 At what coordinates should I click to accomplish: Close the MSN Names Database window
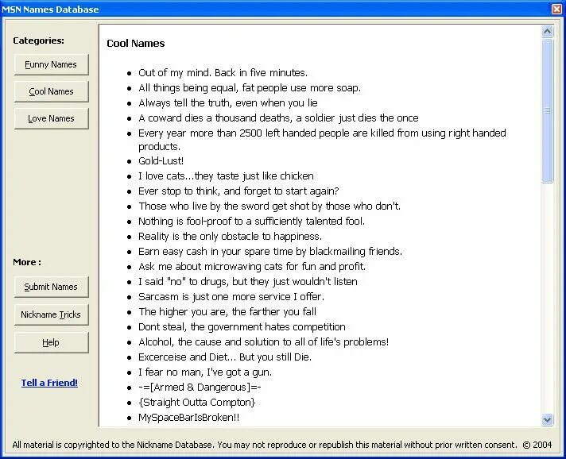557,9
